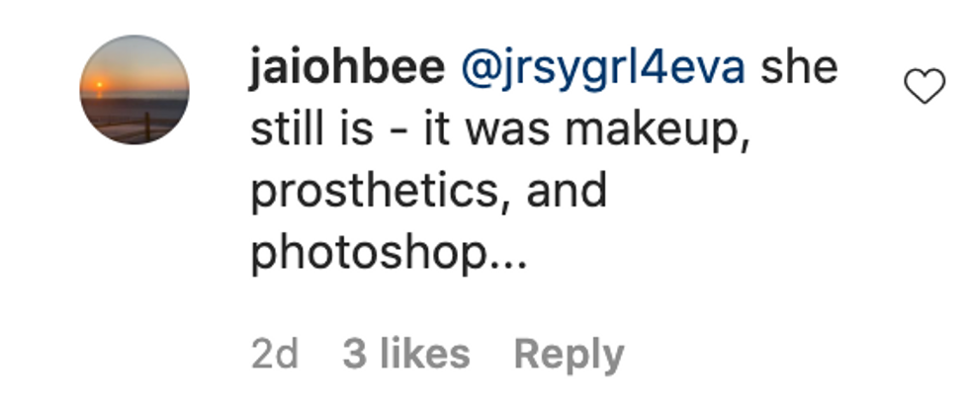
Task: Click the dash between "is" and "it"
Action: pyautogui.click(x=398, y=132)
